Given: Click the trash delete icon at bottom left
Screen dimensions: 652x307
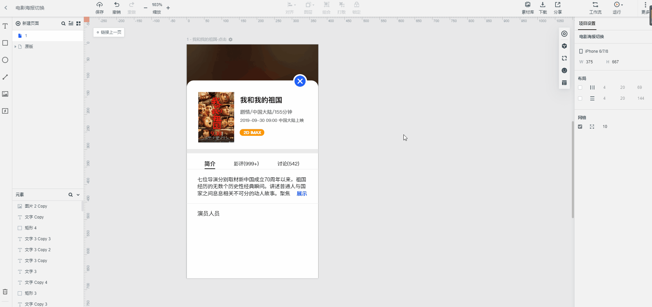Looking at the screenshot, I should [5, 291].
